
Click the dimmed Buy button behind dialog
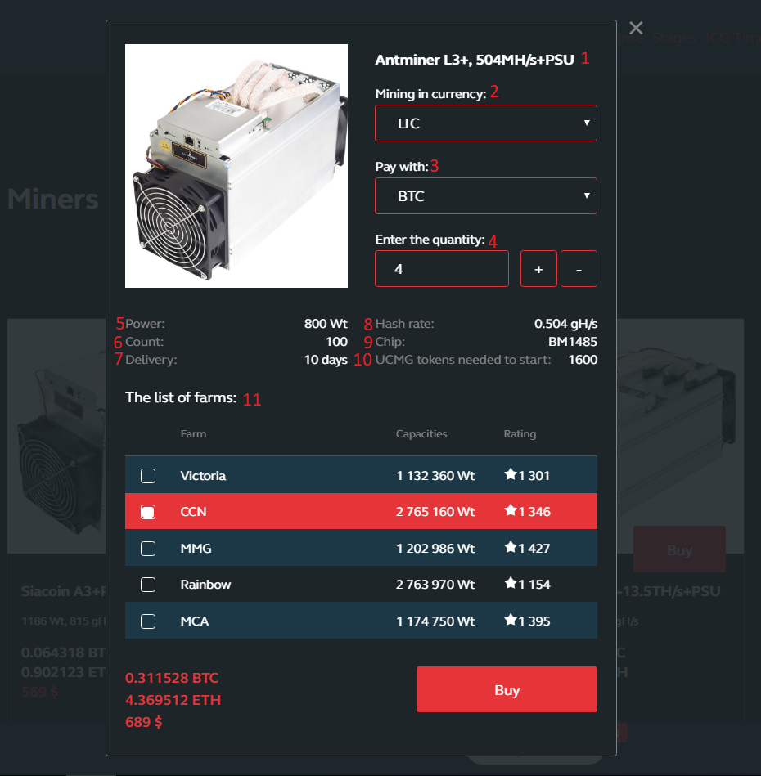point(679,549)
